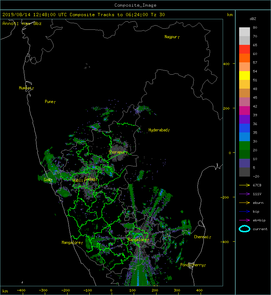Click the -20 value on the dBZ scale
The image size is (271, 295).
tap(256, 177)
